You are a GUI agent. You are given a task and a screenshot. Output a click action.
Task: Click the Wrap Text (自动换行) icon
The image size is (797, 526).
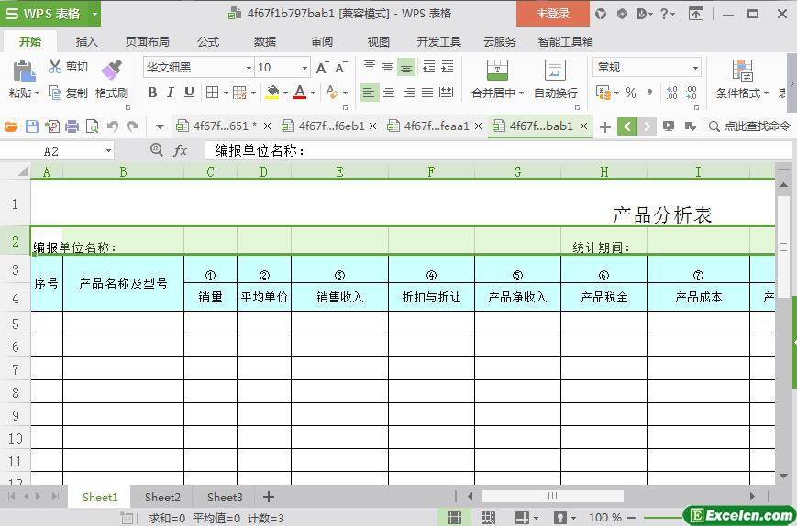pos(555,71)
